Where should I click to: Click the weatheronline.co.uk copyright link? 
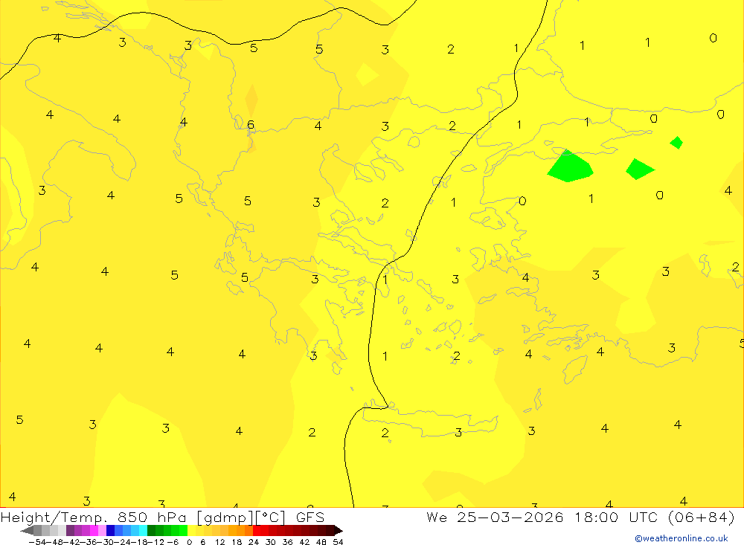click(x=682, y=538)
